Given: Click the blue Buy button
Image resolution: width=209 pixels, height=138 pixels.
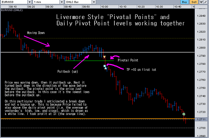Looking at the screenshot, I should [185, 2].
